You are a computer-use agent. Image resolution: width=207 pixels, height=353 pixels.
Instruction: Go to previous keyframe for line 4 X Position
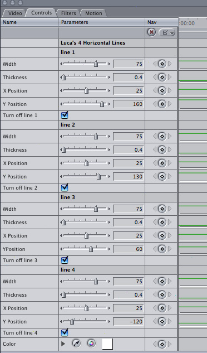(x=154, y=308)
